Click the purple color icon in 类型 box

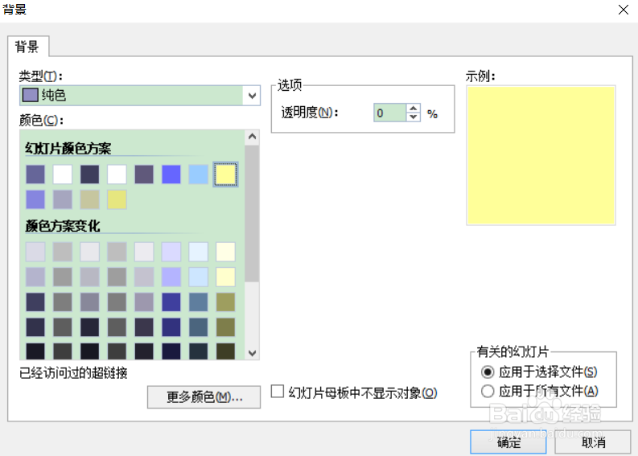point(30,95)
